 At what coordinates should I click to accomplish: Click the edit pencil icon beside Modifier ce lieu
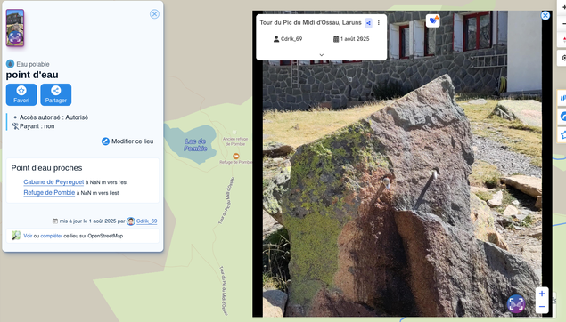click(105, 141)
